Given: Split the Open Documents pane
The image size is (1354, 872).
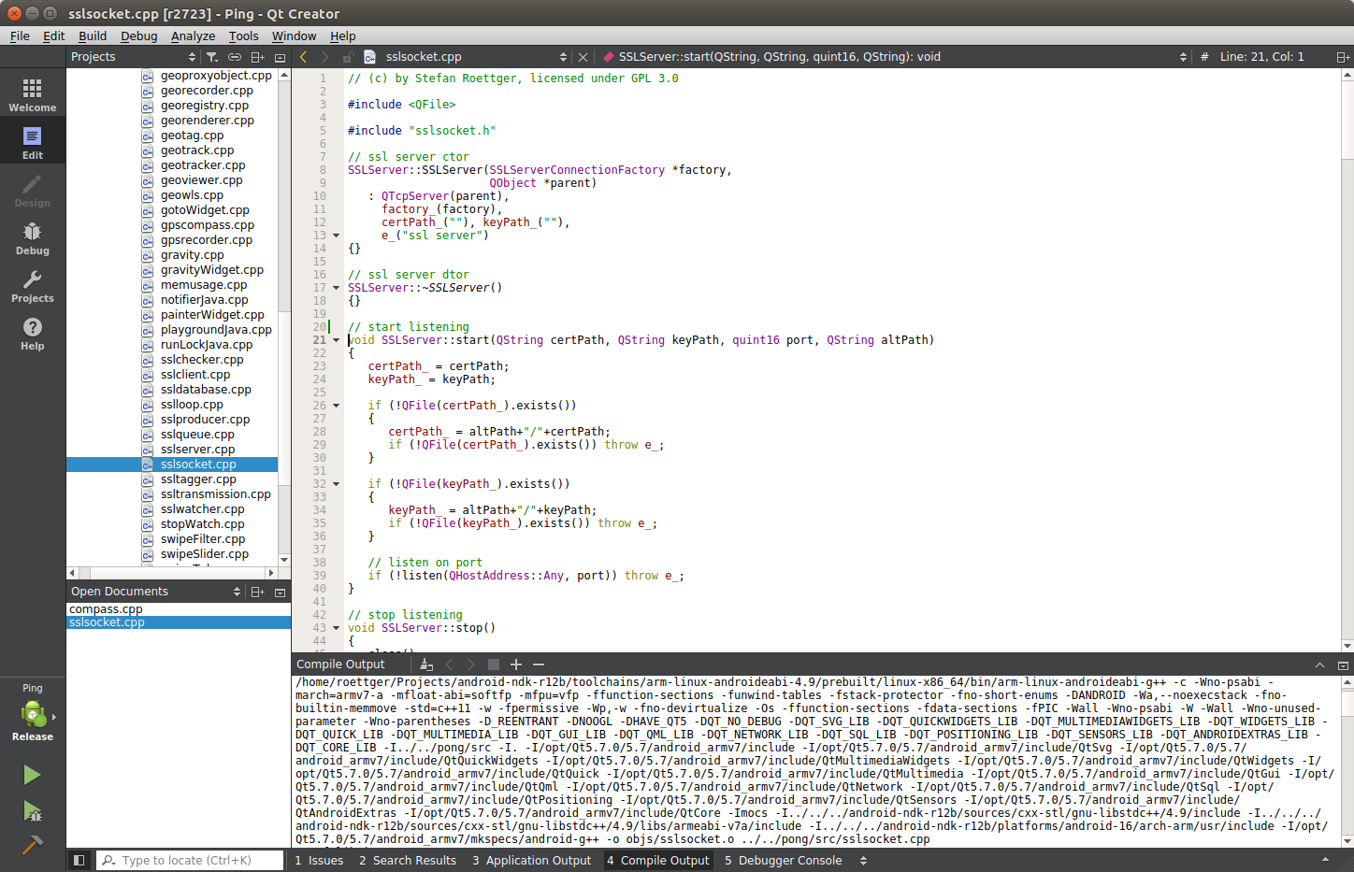Looking at the screenshot, I should (x=257, y=592).
